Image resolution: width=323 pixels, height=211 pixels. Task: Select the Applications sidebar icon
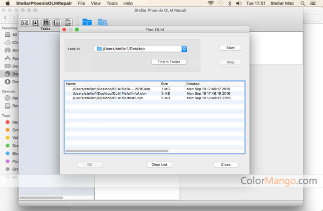tap(8, 58)
